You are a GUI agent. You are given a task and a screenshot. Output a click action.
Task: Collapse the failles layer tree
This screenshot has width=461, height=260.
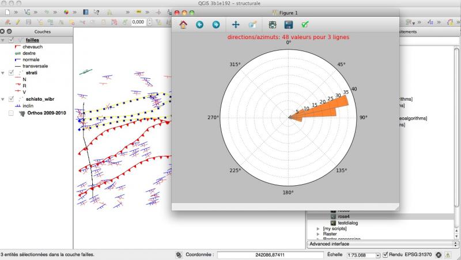4,40
